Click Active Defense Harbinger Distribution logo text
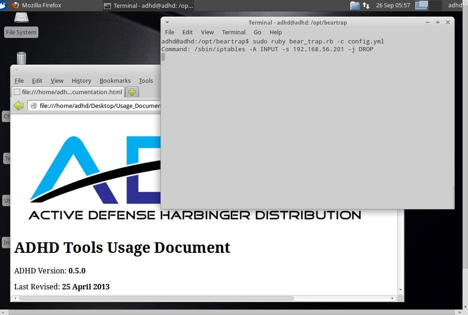Viewport: 468px width, 315px height. pos(195,215)
